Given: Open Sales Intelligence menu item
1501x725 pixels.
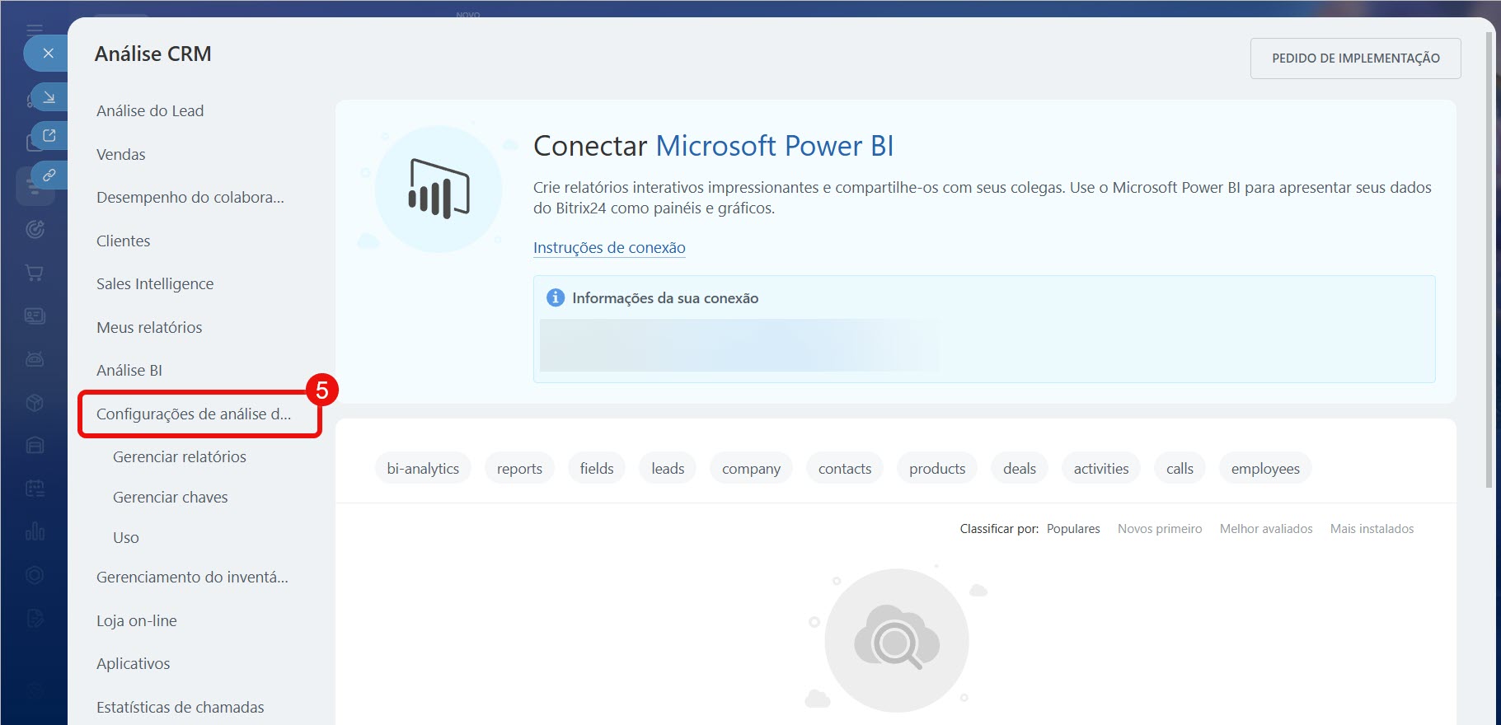Looking at the screenshot, I should [155, 284].
